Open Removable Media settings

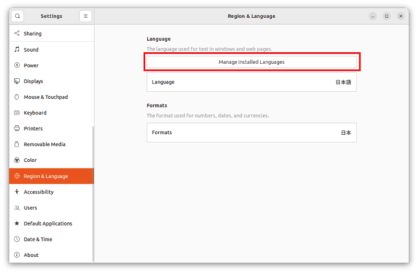coord(51,145)
